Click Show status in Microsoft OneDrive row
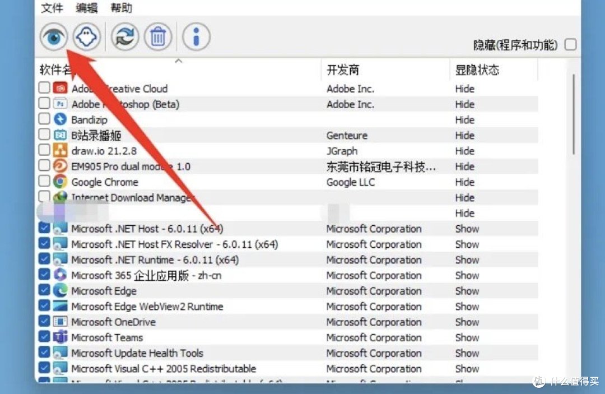This screenshot has width=605, height=394. (467, 322)
